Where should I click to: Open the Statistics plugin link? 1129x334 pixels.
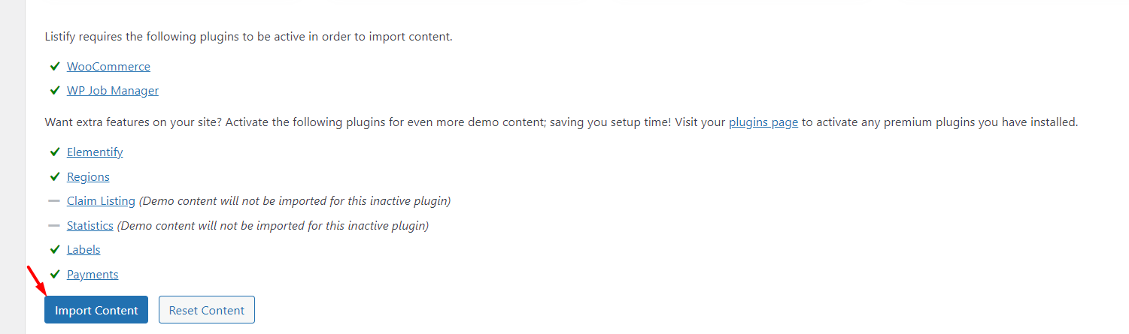(x=90, y=225)
